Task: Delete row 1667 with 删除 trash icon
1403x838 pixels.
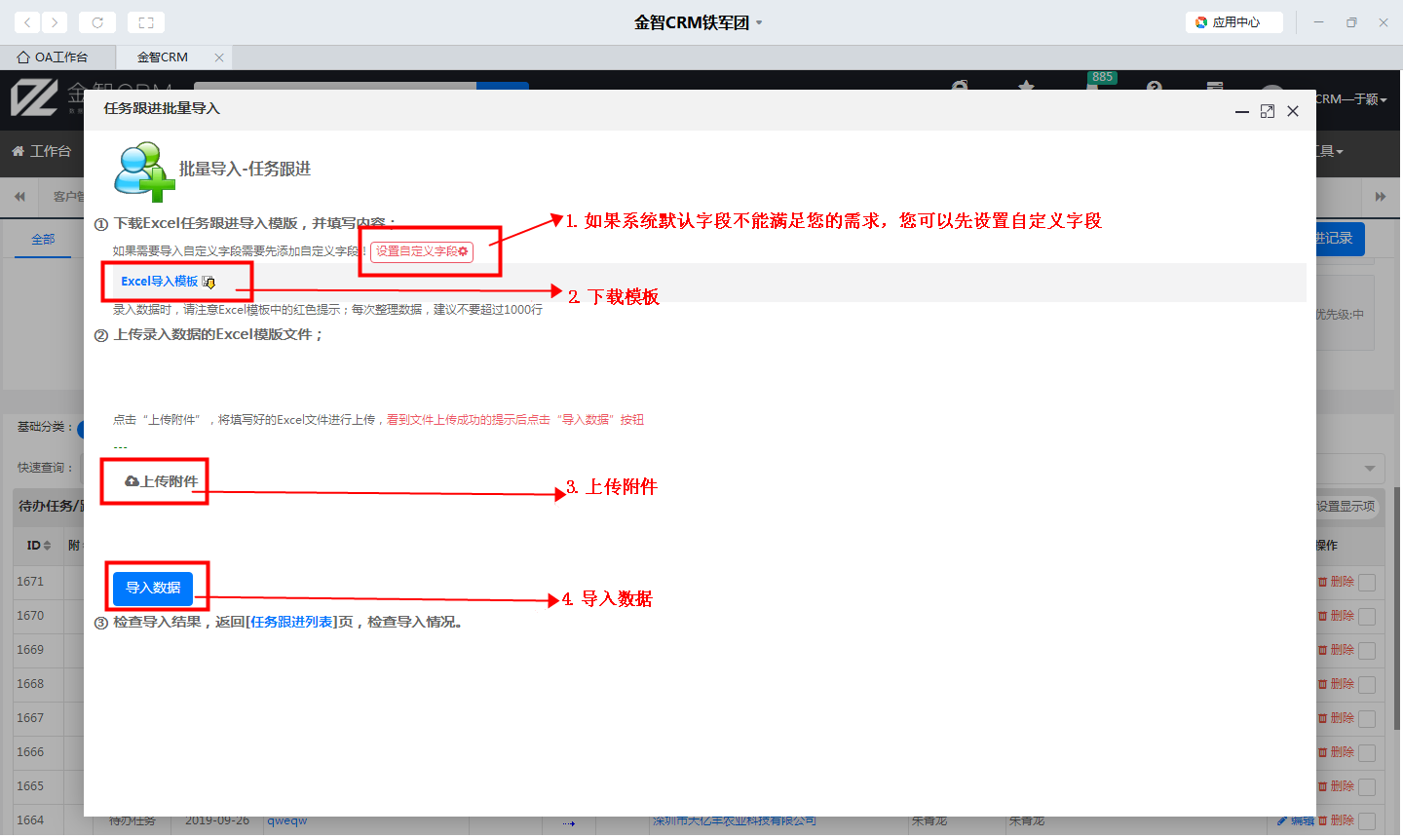Action: (x=1336, y=718)
